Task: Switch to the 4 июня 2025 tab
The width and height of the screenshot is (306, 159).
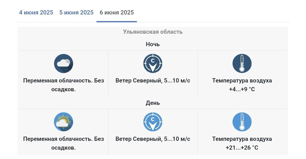Action: click(36, 12)
